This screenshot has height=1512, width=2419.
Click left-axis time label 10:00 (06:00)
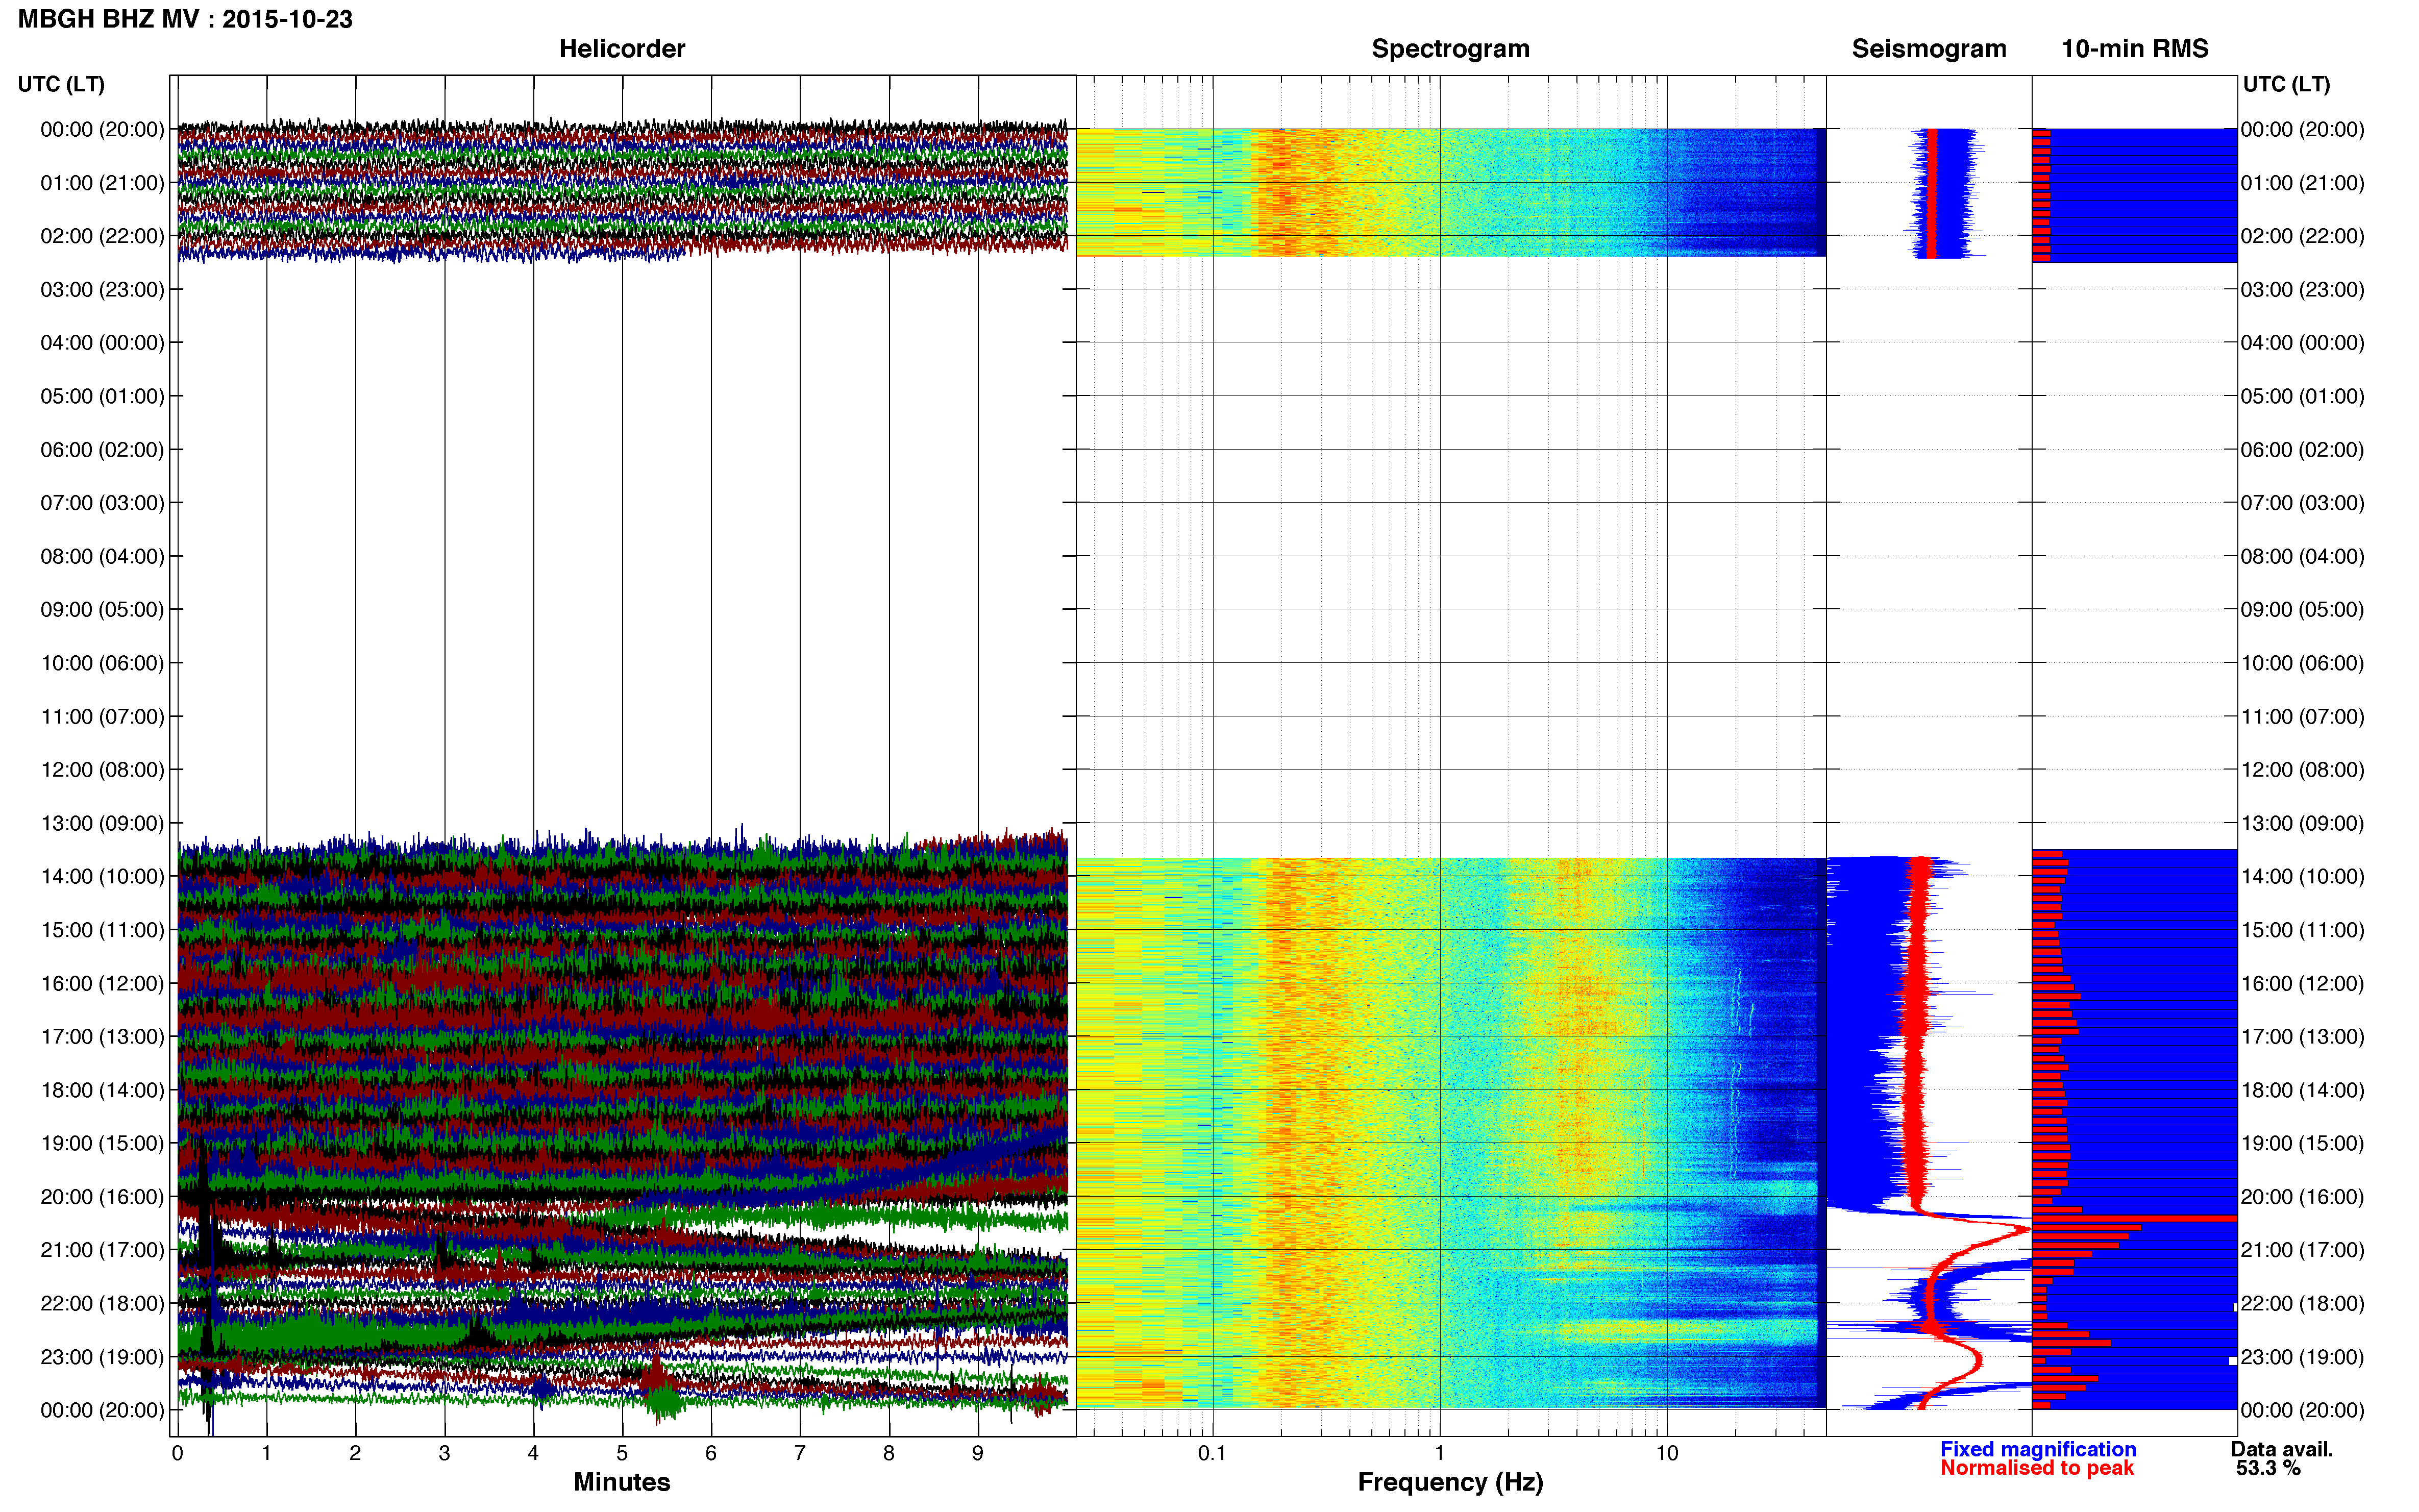pyautogui.click(x=102, y=663)
